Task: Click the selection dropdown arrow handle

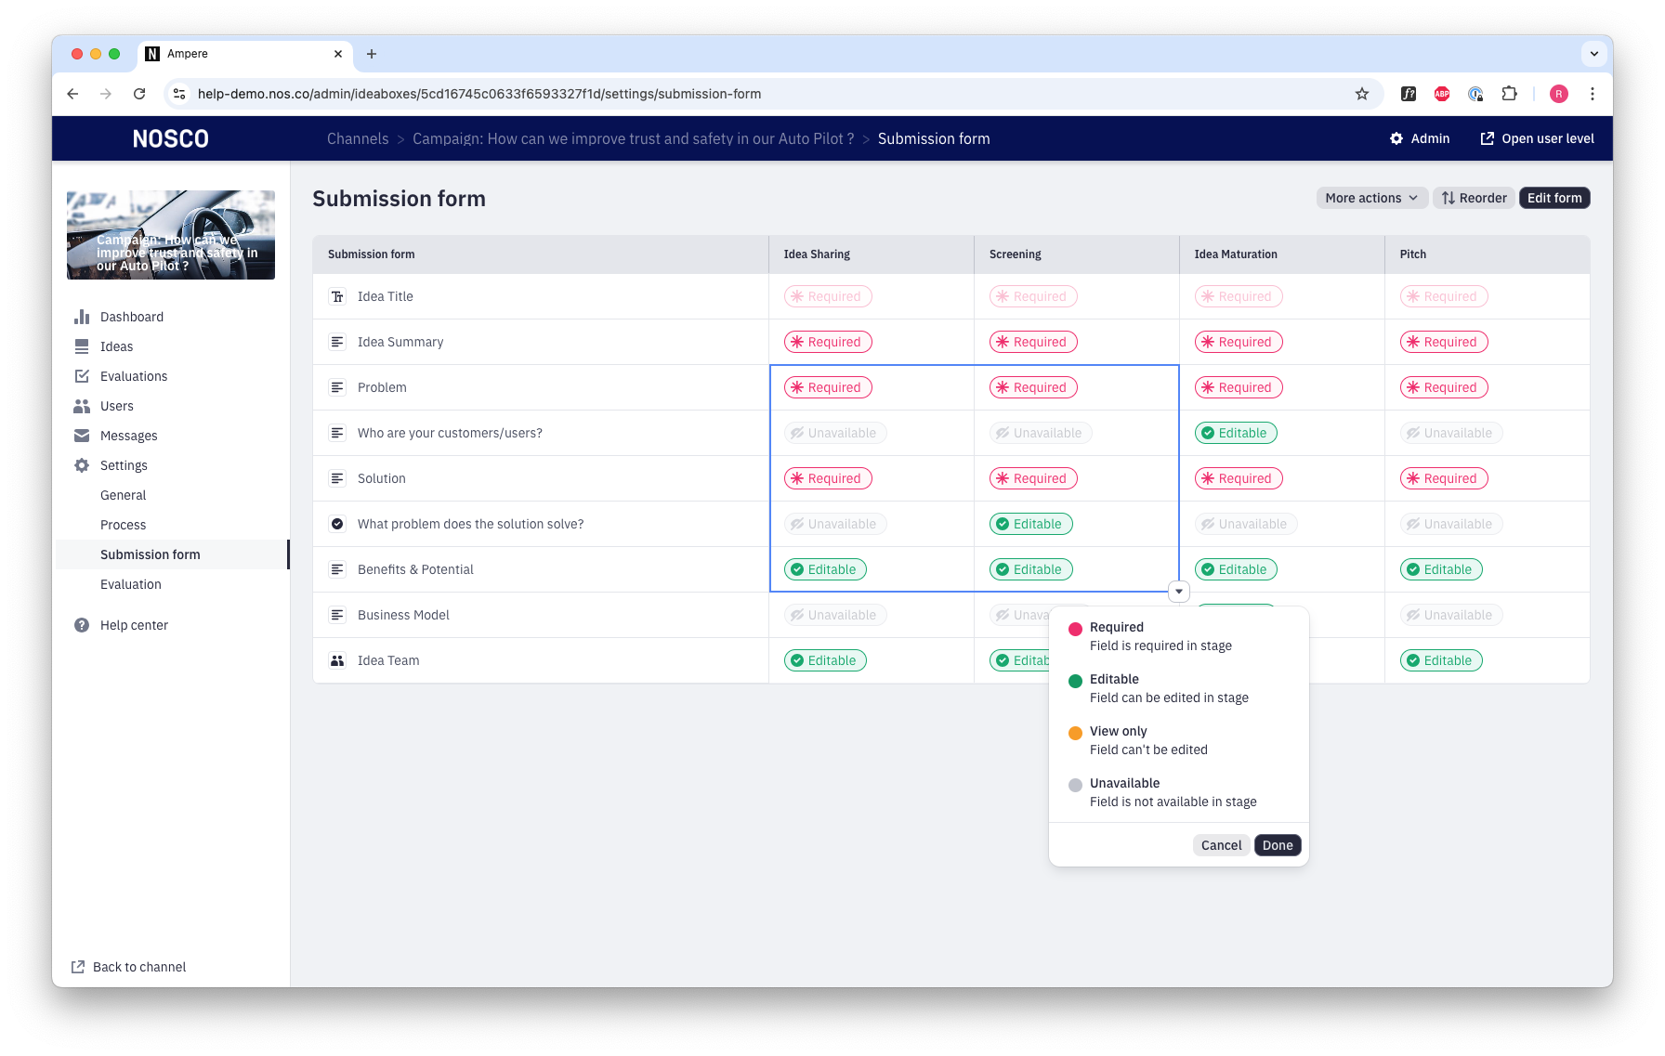Action: click(1178, 592)
